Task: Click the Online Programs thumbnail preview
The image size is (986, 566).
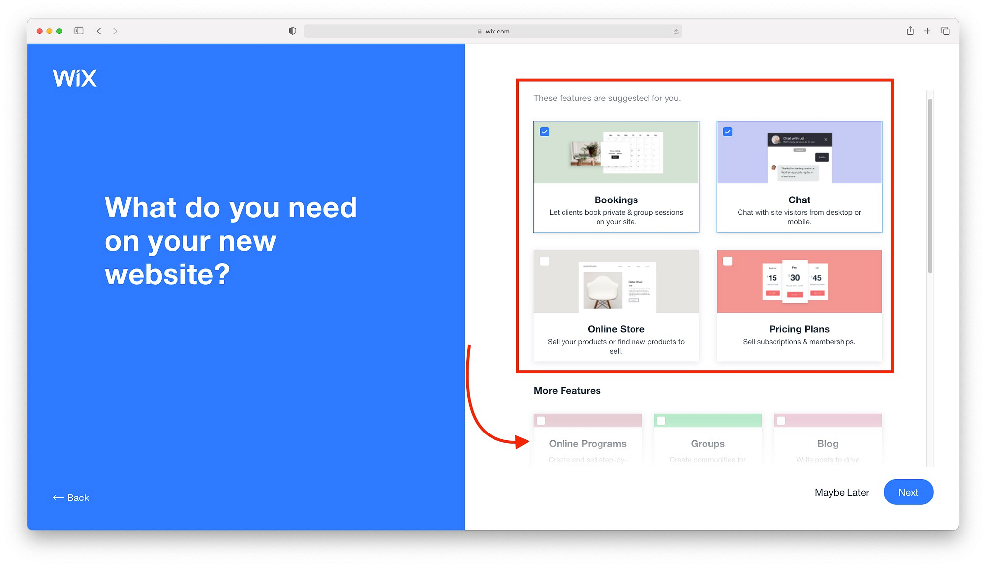Action: pyautogui.click(x=587, y=421)
